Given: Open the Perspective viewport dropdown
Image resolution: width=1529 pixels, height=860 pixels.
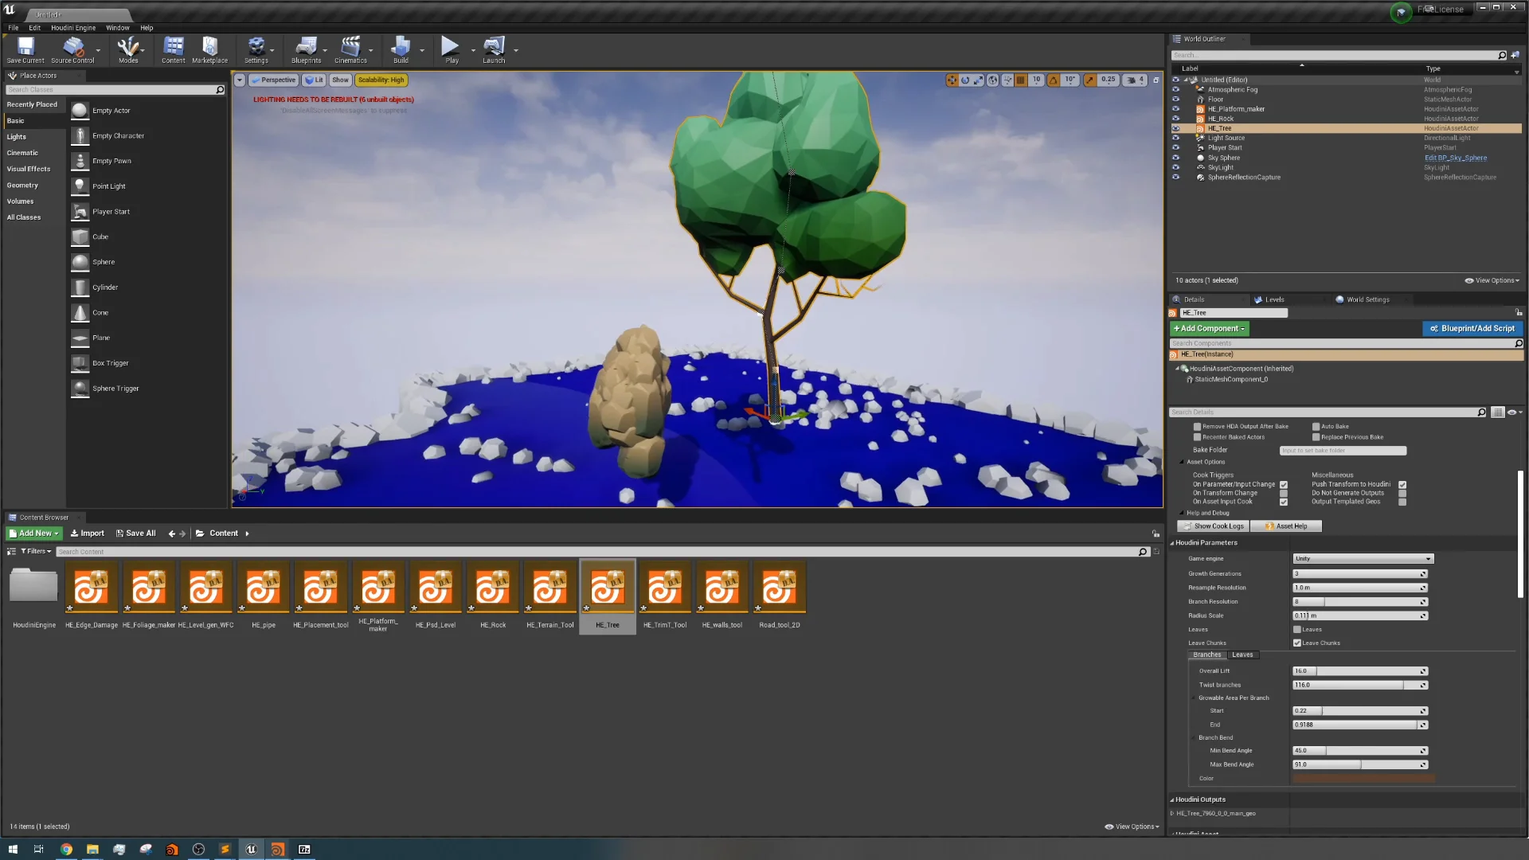Looking at the screenshot, I should click(275, 80).
